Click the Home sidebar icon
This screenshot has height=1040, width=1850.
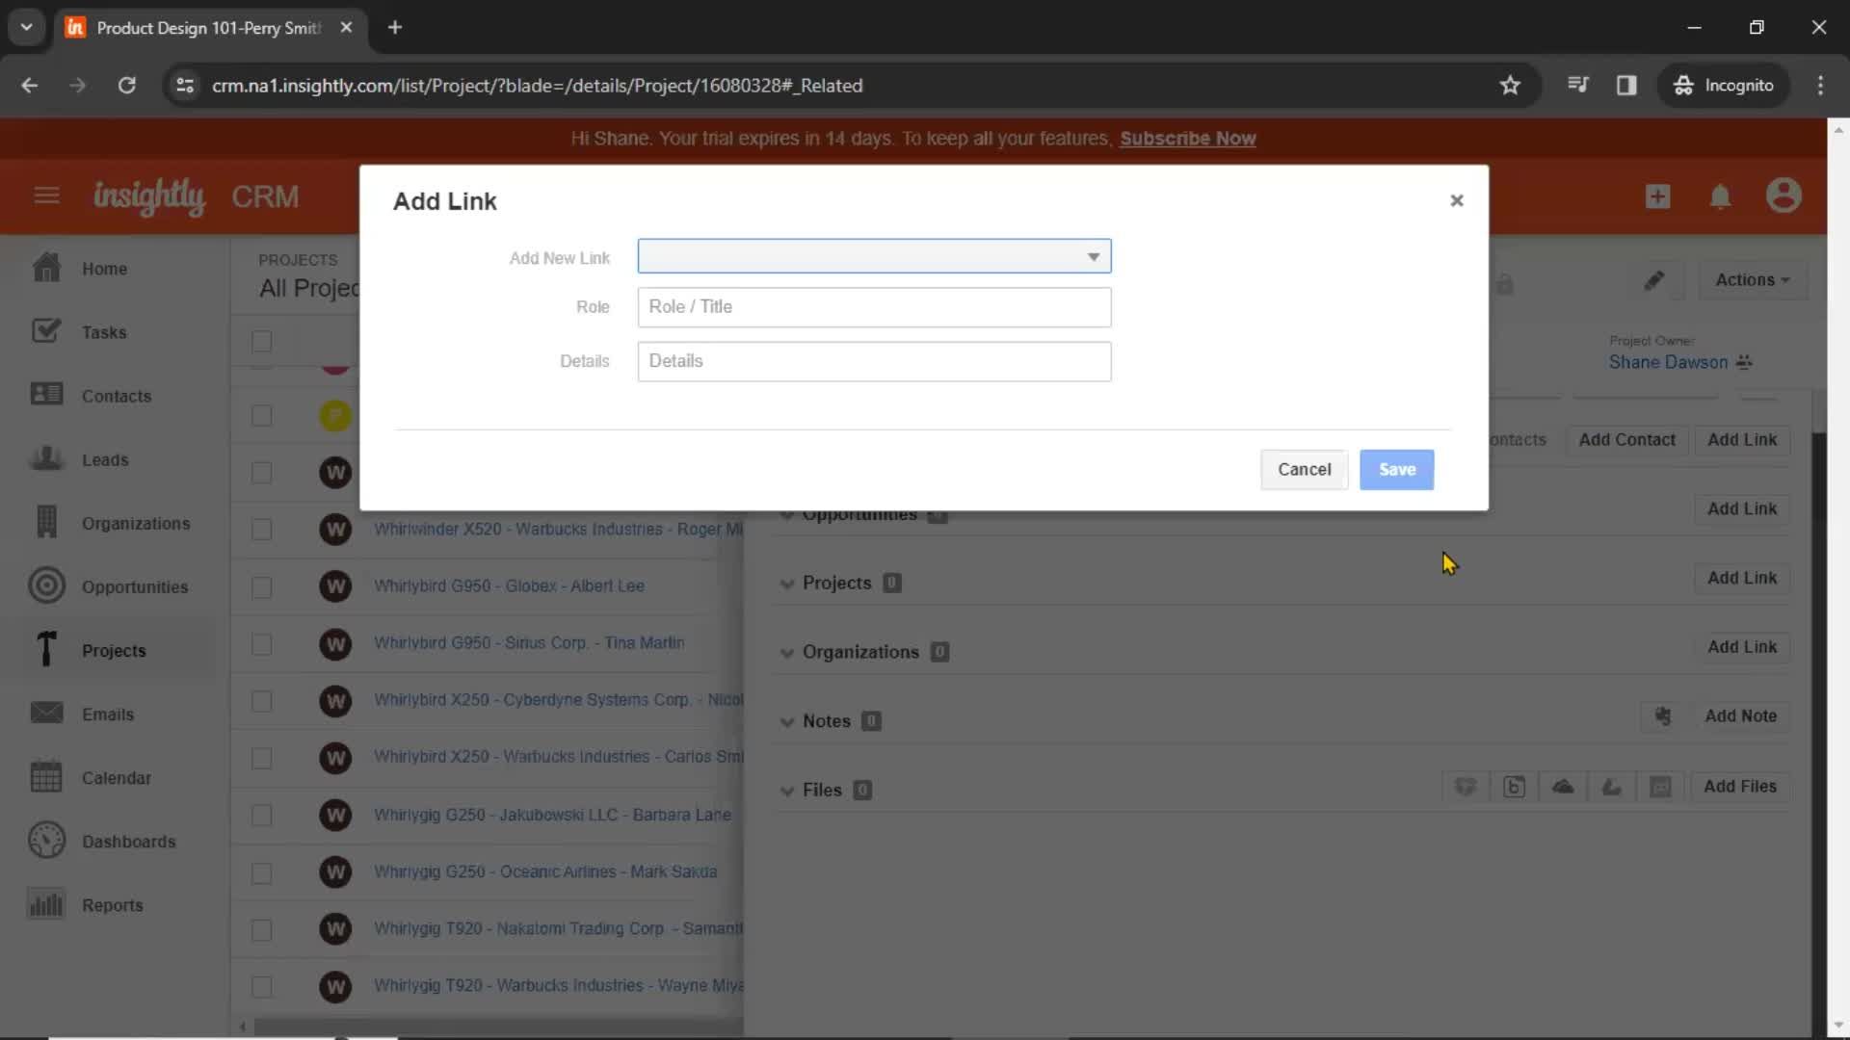click(x=45, y=268)
